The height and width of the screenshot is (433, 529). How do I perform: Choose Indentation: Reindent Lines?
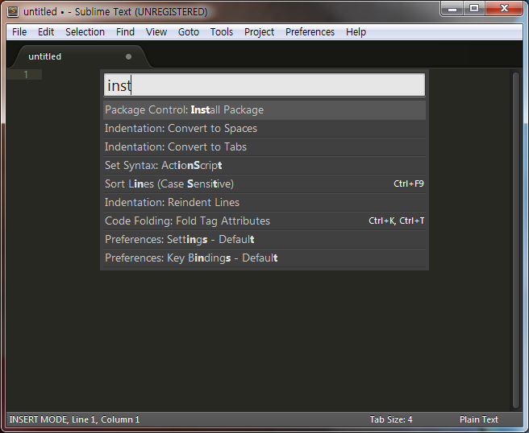264,202
